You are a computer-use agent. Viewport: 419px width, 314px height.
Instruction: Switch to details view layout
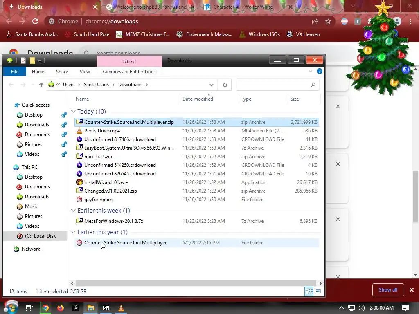pyautogui.click(x=309, y=291)
